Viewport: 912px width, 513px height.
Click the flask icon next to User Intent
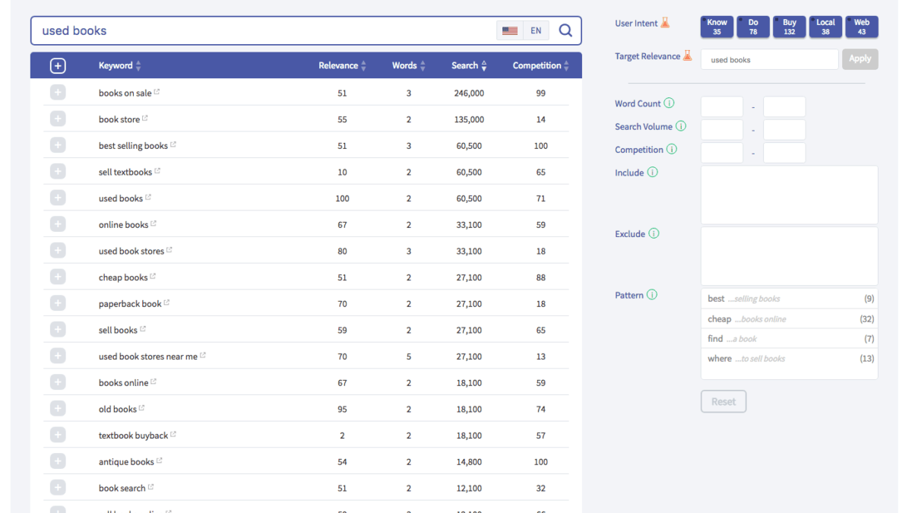665,23
